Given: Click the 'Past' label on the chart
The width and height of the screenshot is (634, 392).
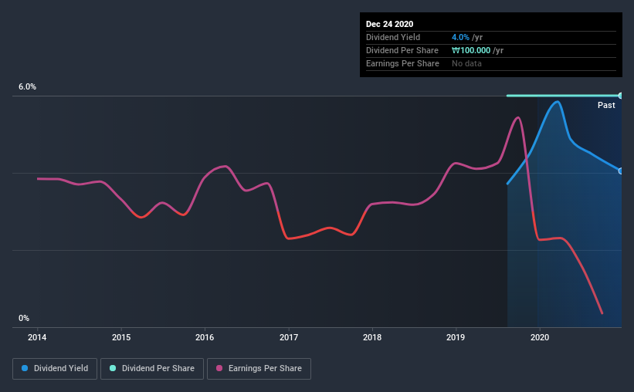Looking at the screenshot, I should tap(606, 105).
